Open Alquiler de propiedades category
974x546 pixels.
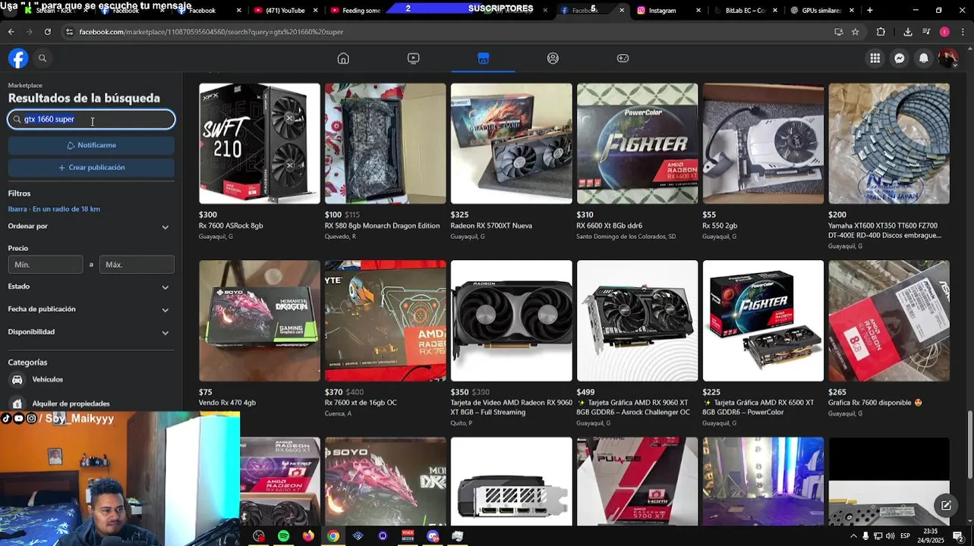(x=71, y=403)
